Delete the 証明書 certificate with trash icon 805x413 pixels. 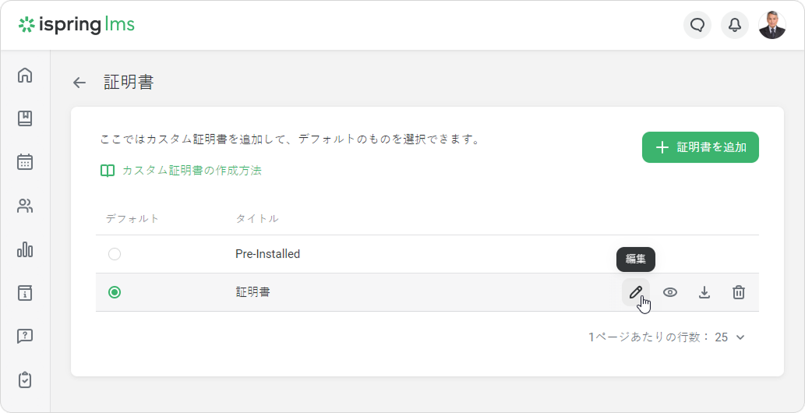[739, 292]
